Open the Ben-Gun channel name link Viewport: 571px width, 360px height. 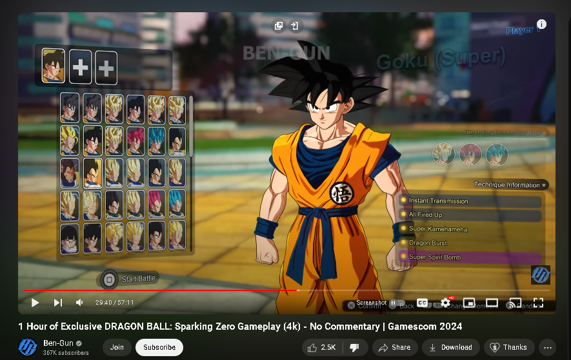coord(58,343)
